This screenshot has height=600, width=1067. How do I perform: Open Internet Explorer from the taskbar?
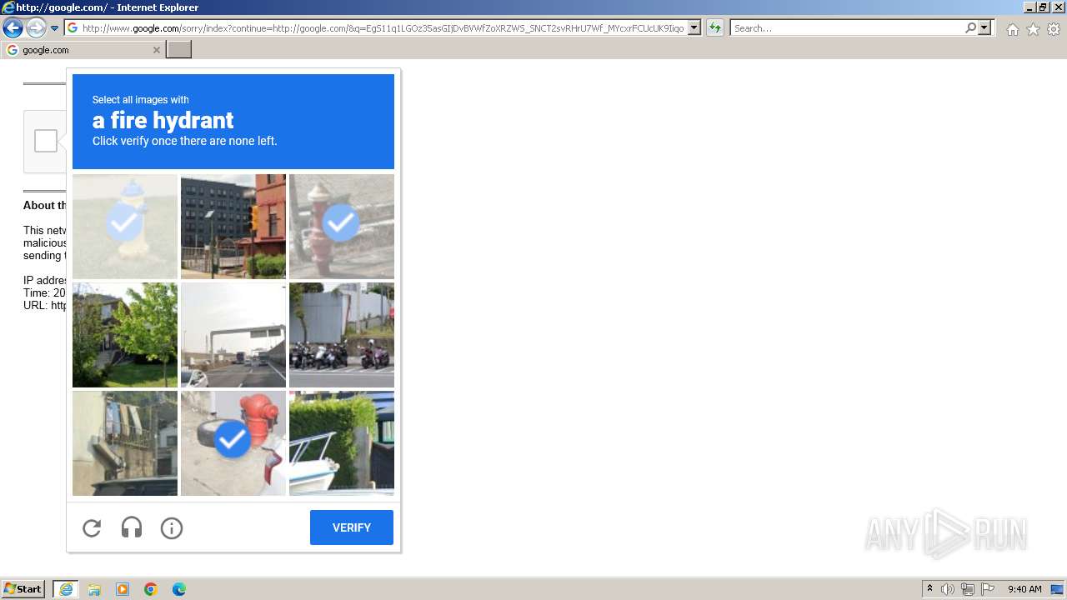click(x=66, y=589)
